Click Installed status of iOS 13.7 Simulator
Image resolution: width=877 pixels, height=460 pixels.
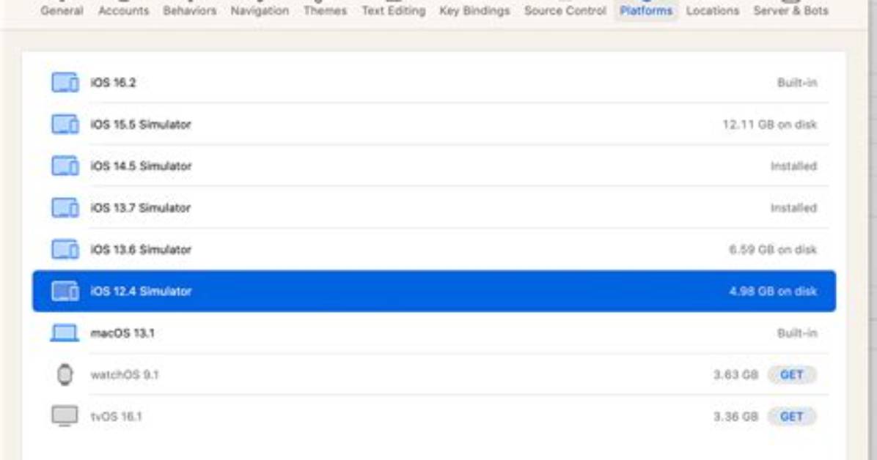(x=793, y=208)
